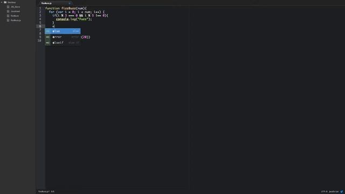Open the JavaScript grammar selector
The width and height of the screenshot is (345, 194).
point(334,192)
